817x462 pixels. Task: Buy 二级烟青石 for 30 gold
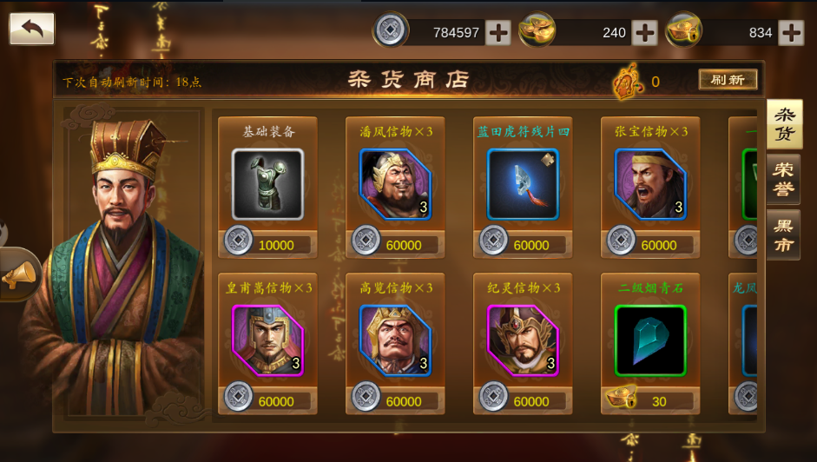point(650,400)
